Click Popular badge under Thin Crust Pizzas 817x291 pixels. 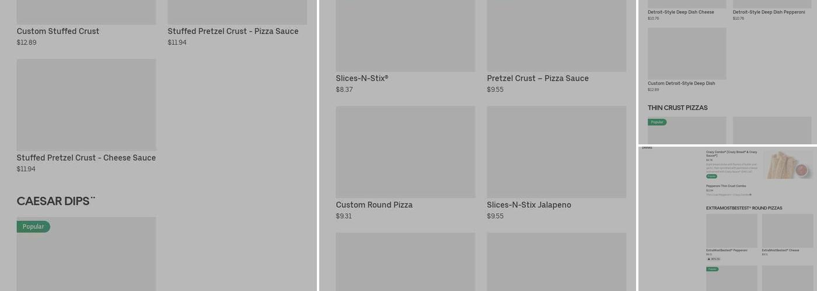(657, 122)
